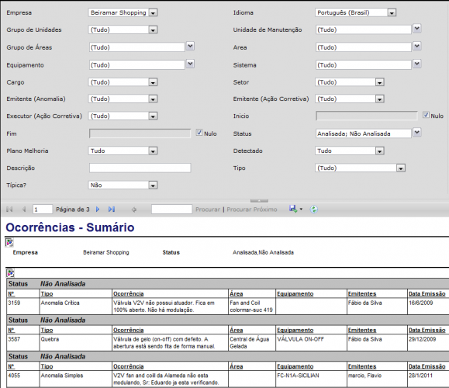
Task: Sort by Nº header in first table
Action: coord(12,294)
